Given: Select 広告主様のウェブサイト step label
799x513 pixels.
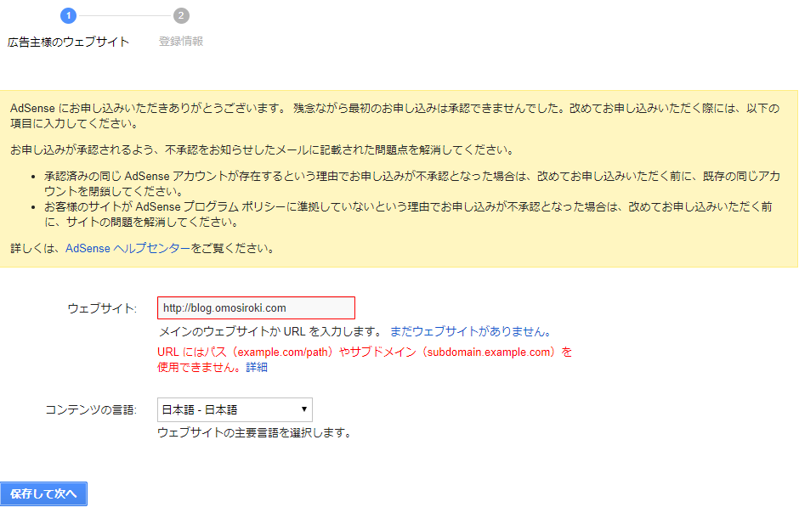Looking at the screenshot, I should [x=68, y=42].
